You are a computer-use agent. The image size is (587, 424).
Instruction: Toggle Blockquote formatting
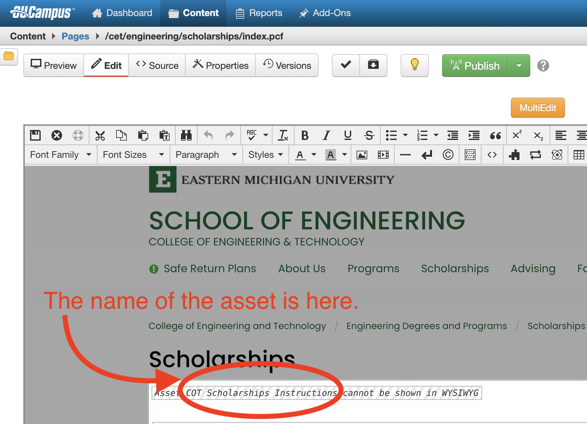click(496, 135)
